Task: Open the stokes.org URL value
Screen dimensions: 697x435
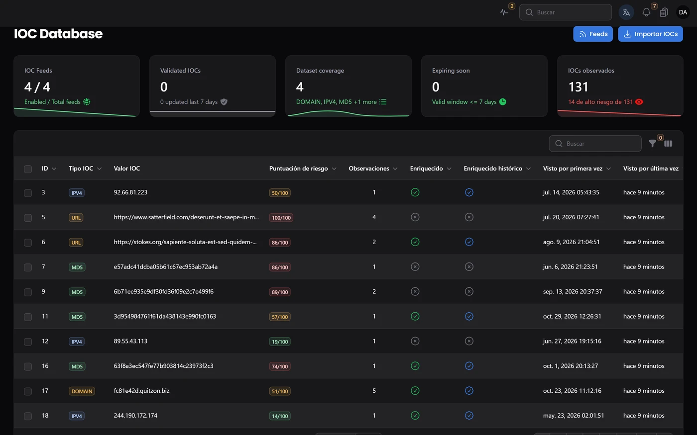Action: tap(185, 242)
